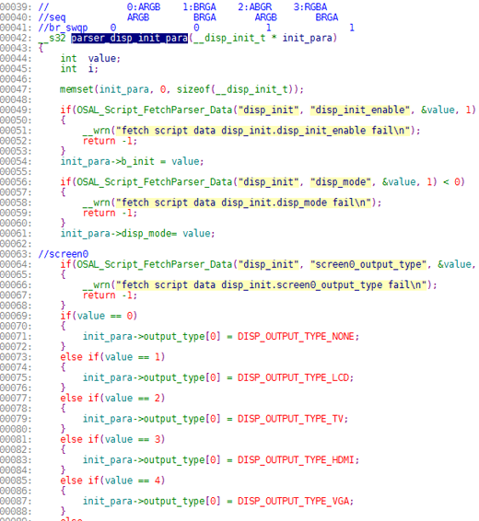Click "else if(value == 2)" statement
Image resolution: width=479 pixels, height=521 pixels.
pos(112,399)
